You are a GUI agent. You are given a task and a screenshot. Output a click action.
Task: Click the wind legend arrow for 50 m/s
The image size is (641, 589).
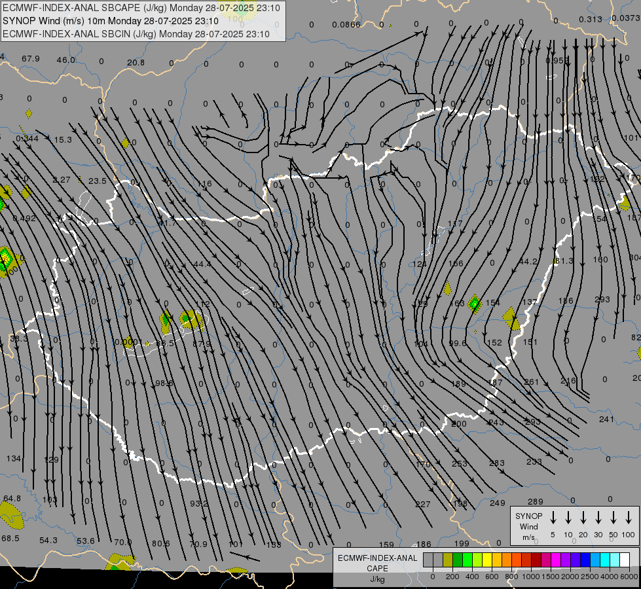point(614,518)
